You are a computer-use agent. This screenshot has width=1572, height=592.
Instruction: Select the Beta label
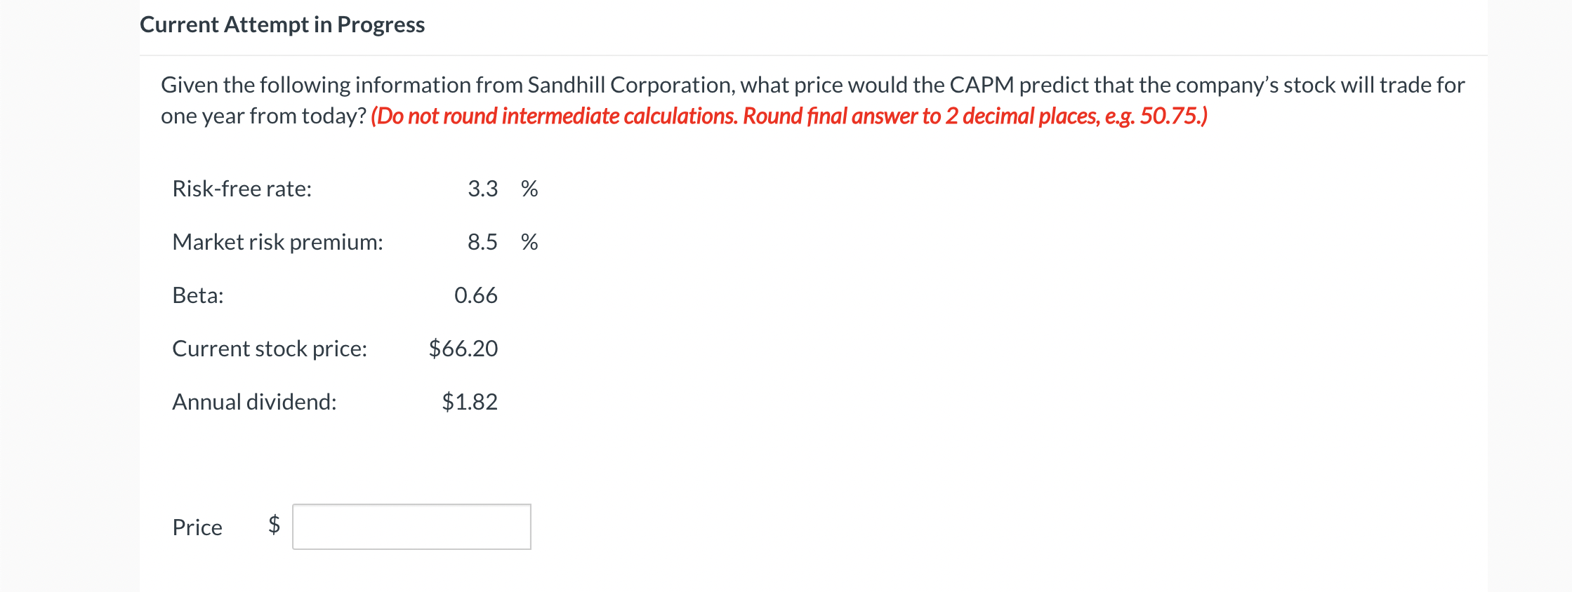(x=198, y=295)
